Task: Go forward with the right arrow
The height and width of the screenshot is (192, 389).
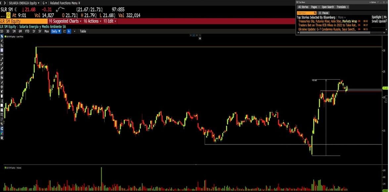Action: tap(5, 3)
